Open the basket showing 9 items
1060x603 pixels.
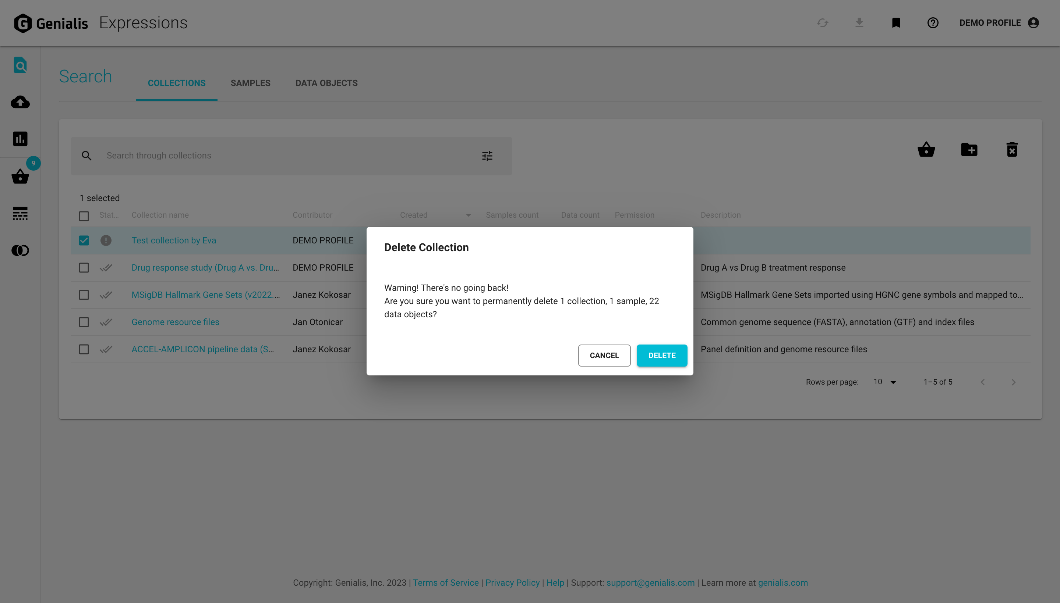click(20, 177)
